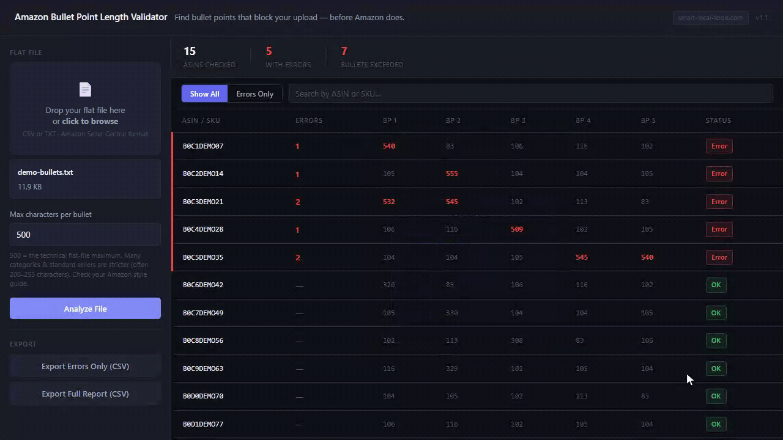
Task: Select row B0C2DEMO14
Action: coord(477,174)
